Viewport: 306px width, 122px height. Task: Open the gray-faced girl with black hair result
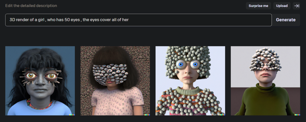coord(40,81)
